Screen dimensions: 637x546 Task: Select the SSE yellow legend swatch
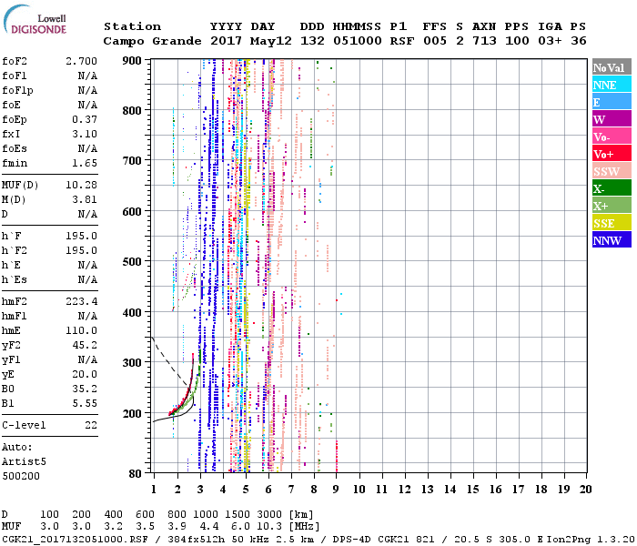(612, 223)
